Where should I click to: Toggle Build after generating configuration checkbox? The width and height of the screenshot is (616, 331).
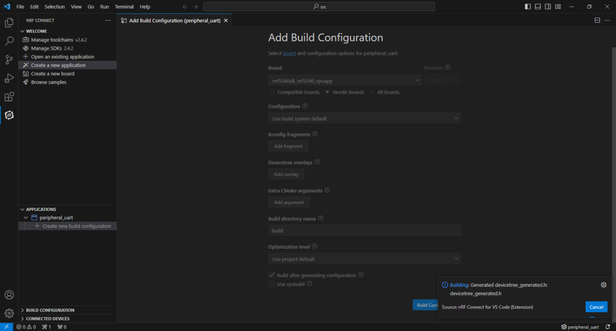[x=272, y=275]
